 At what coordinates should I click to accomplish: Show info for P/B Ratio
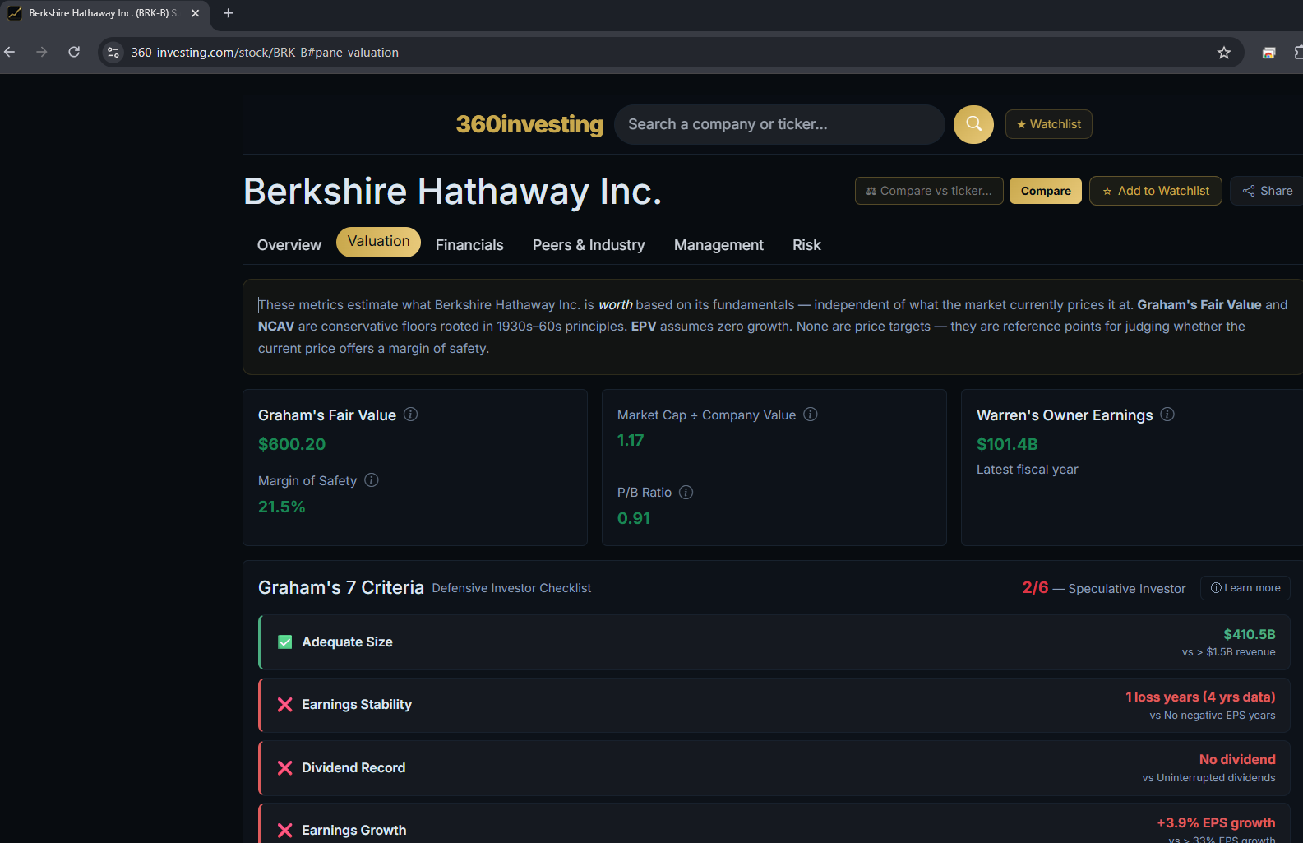click(x=686, y=492)
